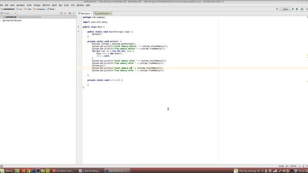Click the taskbar clock showing 19:22
This screenshot has height=173, width=308.
302,171
